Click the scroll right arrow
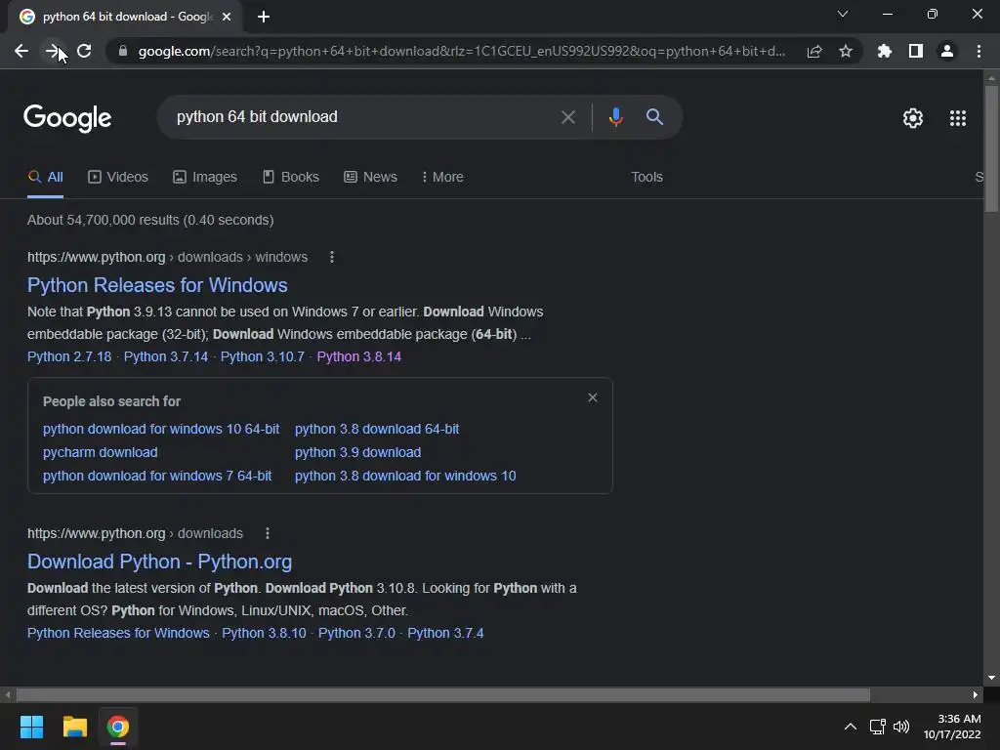Image resolution: width=1000 pixels, height=750 pixels. 976,694
